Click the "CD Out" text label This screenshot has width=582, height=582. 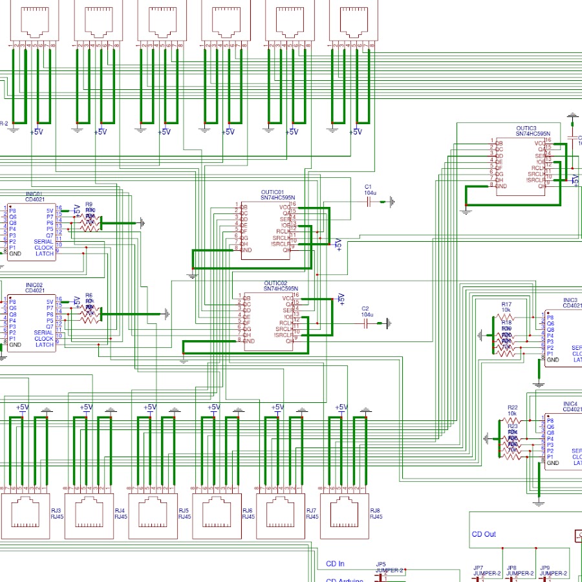click(x=484, y=534)
